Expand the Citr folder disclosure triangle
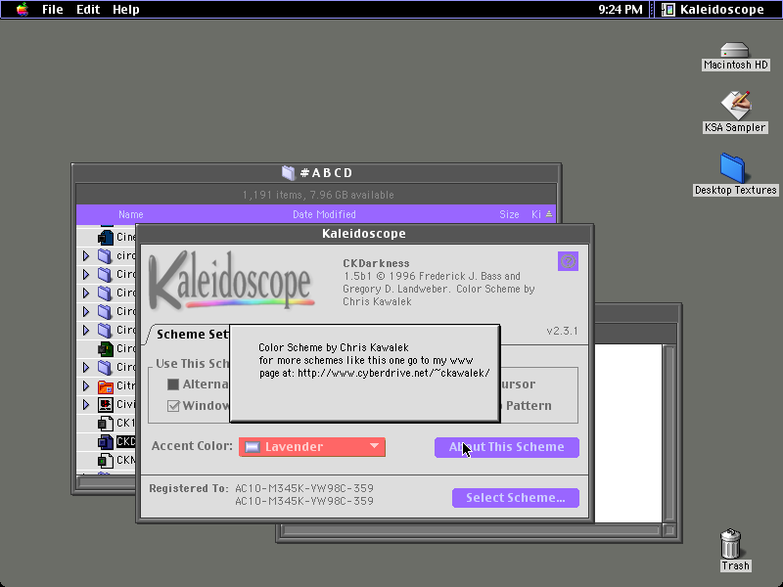Viewport: 783px width, 587px height. [86, 385]
